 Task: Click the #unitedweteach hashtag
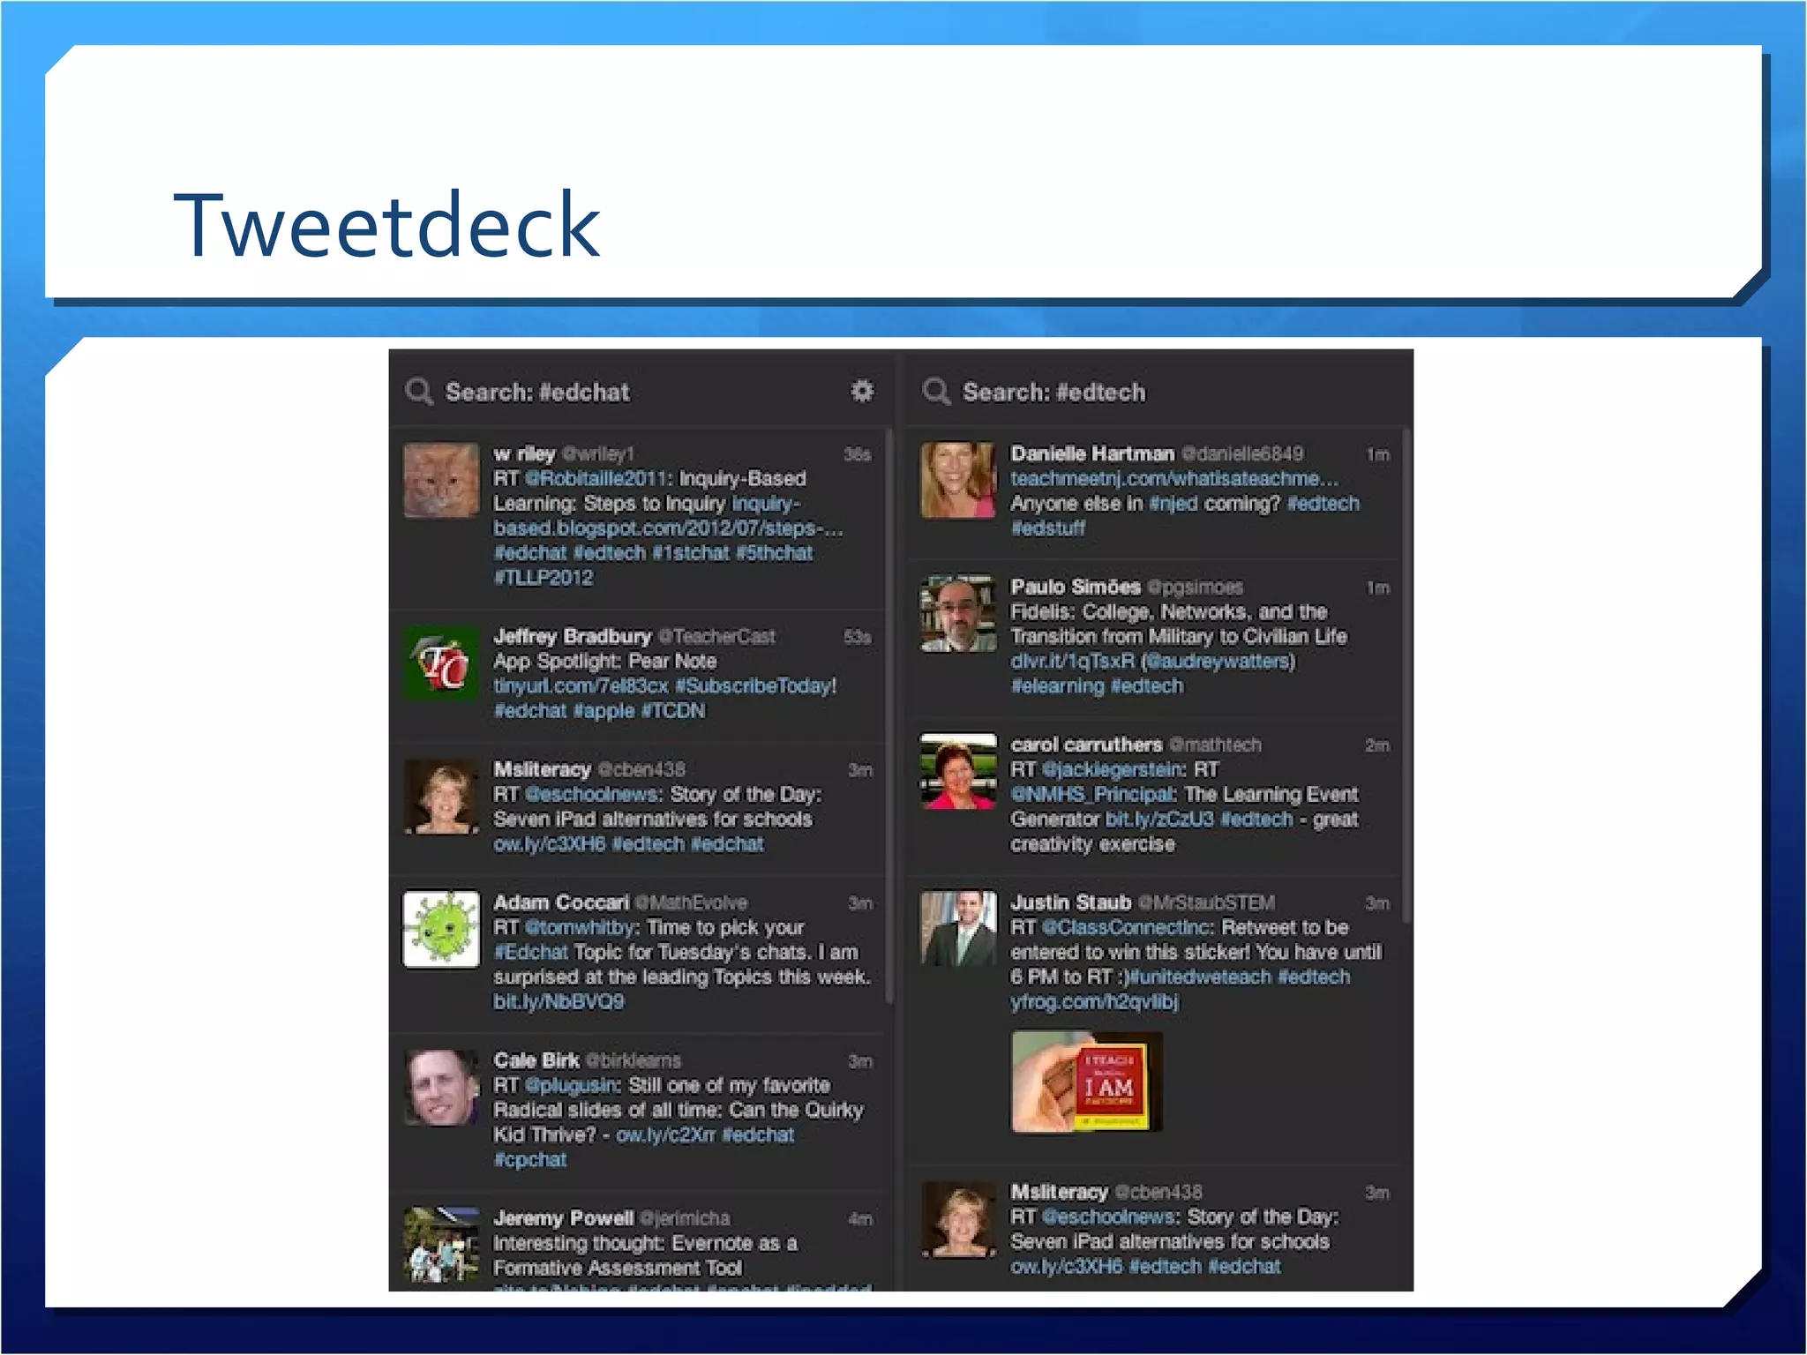click(x=1200, y=977)
